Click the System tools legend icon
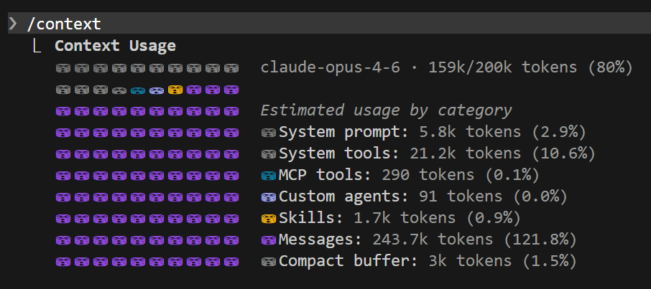This screenshot has height=289, width=651. 269,154
